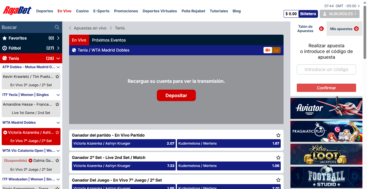Open the Blog menu item

coord(237,11)
